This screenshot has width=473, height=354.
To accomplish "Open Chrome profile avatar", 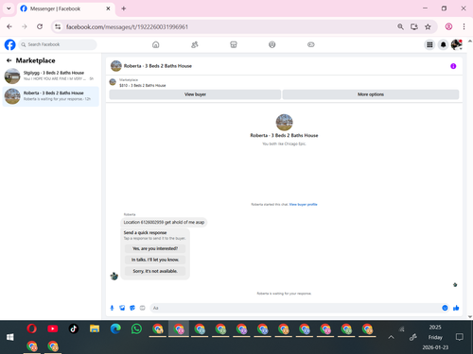I will coord(448,26).
